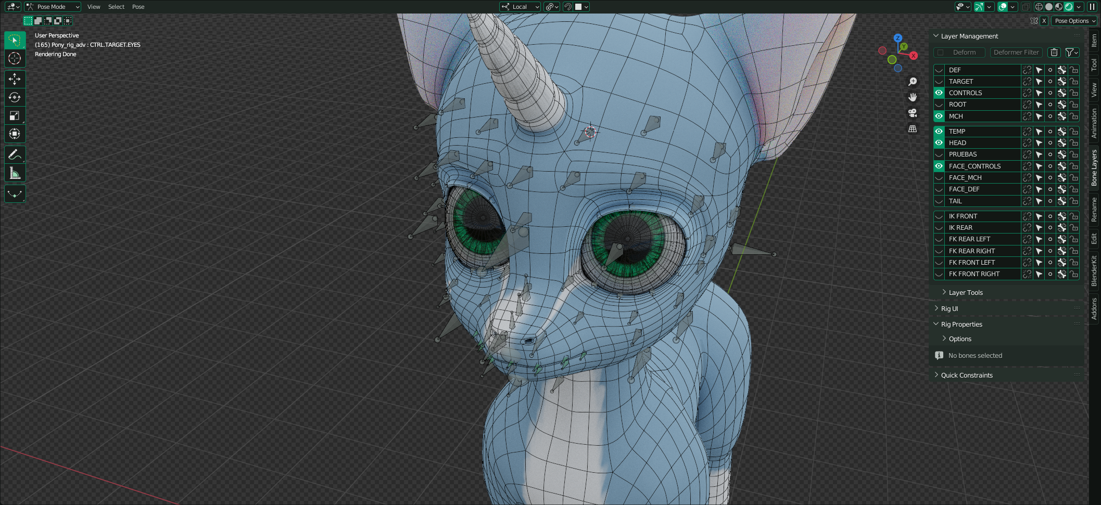This screenshot has width=1101, height=505.
Task: Open the Pose Options dropdown
Action: tap(1074, 21)
